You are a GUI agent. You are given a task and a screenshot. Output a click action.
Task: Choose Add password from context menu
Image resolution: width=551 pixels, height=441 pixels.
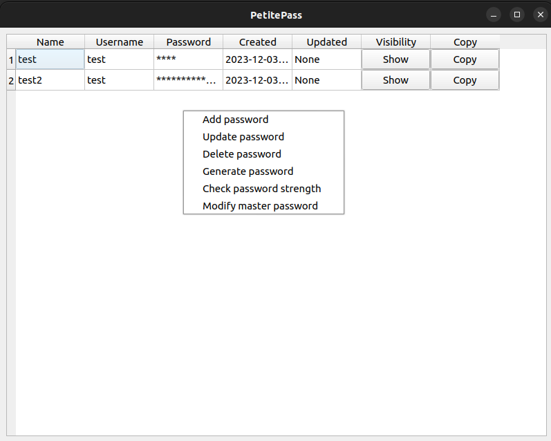pyautogui.click(x=263, y=120)
